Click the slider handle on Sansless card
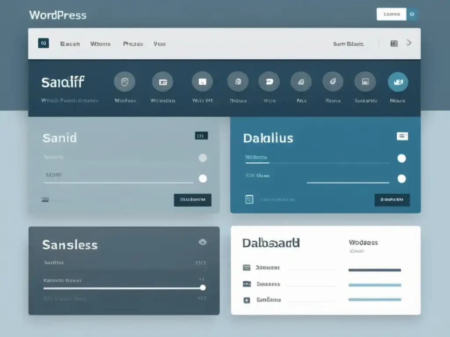Image resolution: width=450 pixels, height=337 pixels. point(203,288)
